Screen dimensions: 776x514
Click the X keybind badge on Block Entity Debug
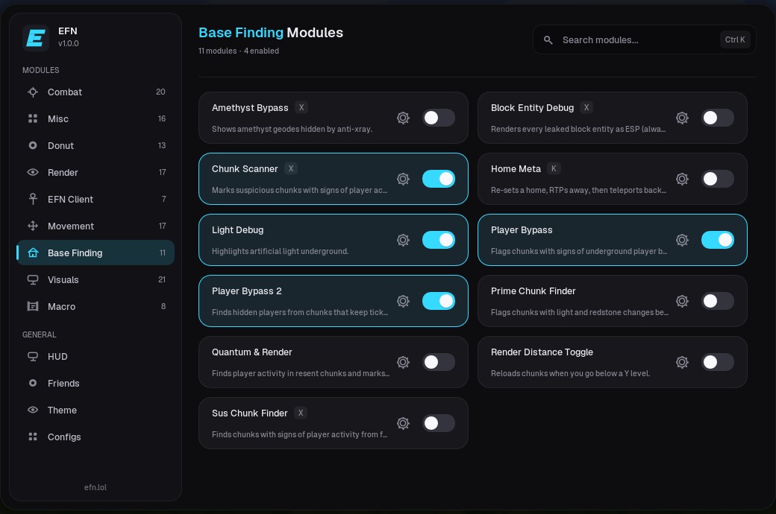pyautogui.click(x=586, y=107)
